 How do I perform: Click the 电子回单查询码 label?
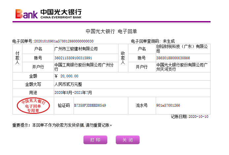[146, 41]
